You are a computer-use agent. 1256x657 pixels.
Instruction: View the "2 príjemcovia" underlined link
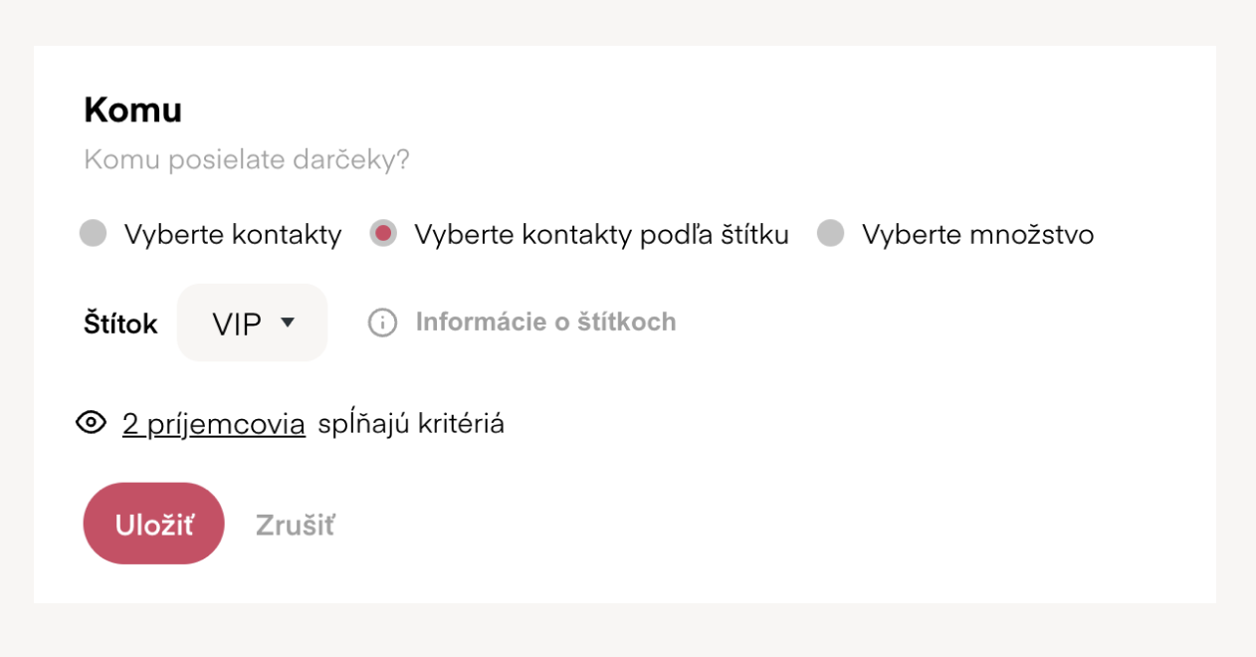pos(214,424)
